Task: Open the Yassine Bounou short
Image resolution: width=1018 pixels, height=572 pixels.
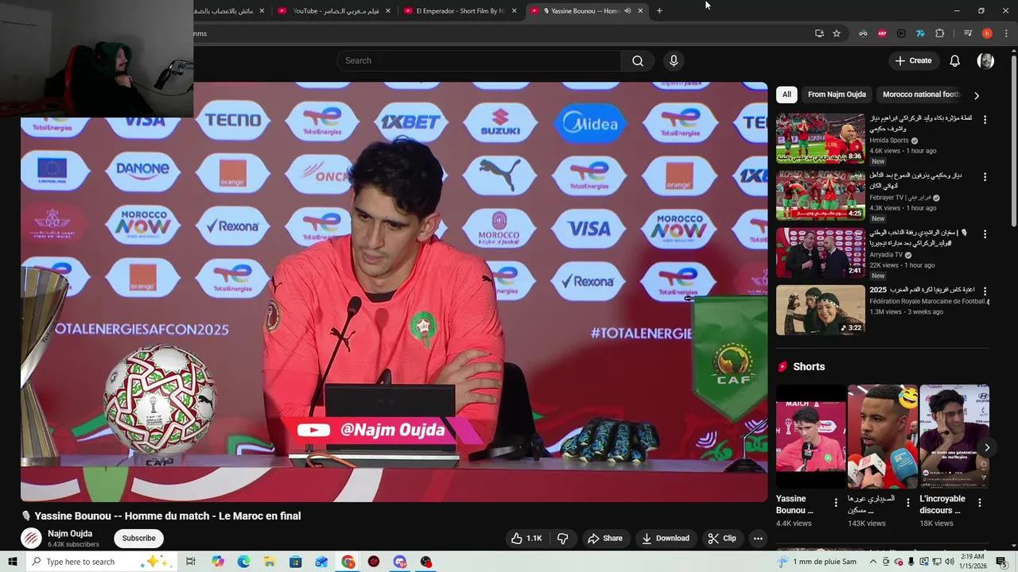Action: pyautogui.click(x=810, y=436)
